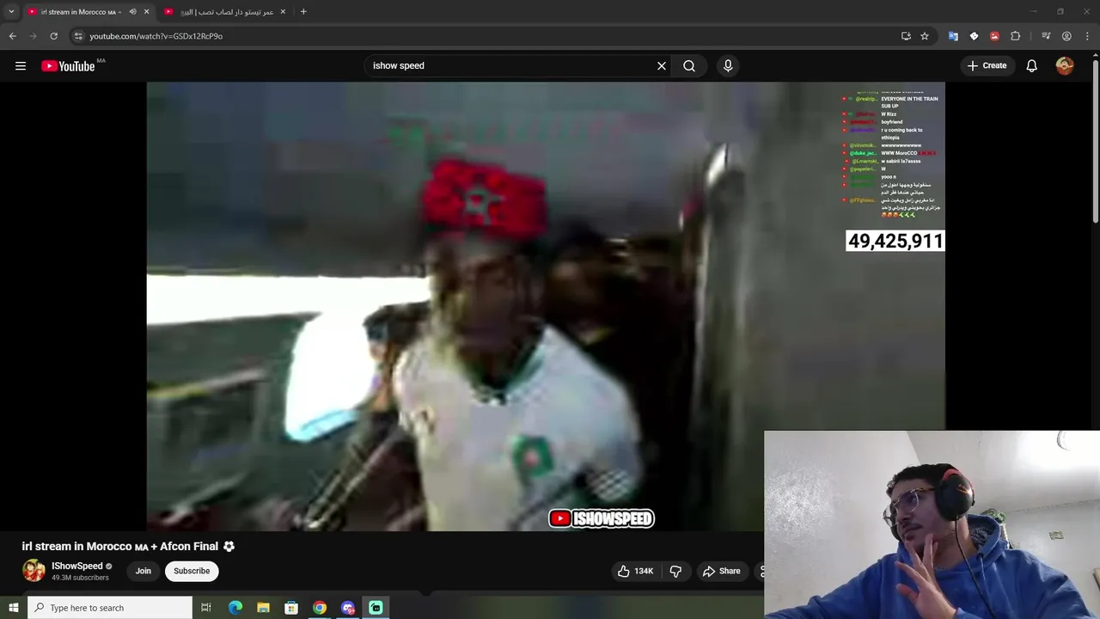This screenshot has width=1100, height=619.
Task: Go back with the browser back arrow
Action: [x=12, y=36]
